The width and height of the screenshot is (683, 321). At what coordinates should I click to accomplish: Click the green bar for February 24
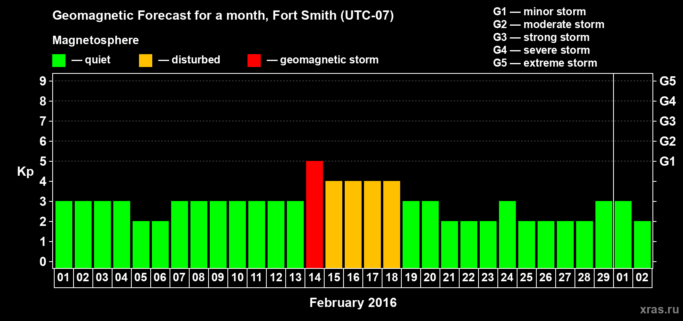tap(507, 235)
